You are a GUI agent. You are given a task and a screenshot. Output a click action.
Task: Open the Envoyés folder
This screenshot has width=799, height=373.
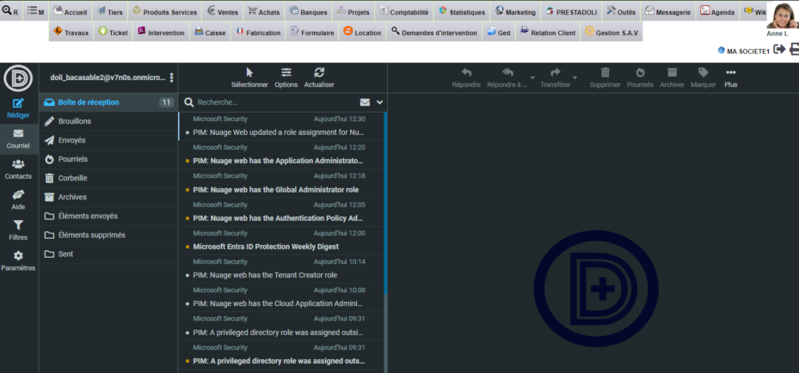click(x=108, y=140)
